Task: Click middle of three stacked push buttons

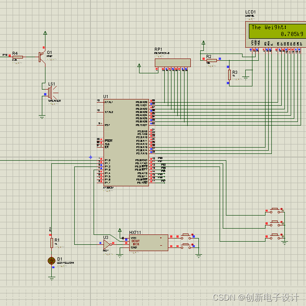Action: [275, 224]
